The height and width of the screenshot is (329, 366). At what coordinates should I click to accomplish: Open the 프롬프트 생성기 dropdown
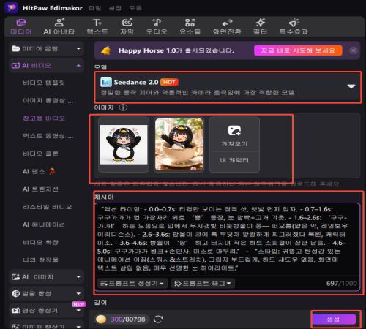click(x=132, y=284)
